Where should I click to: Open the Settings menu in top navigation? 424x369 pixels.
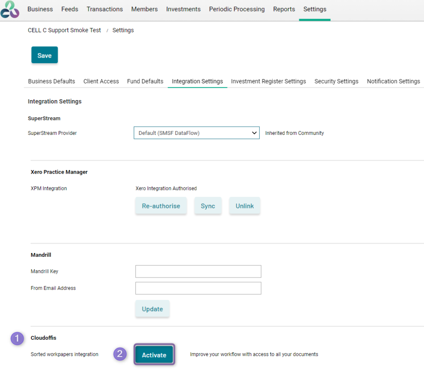click(x=315, y=9)
